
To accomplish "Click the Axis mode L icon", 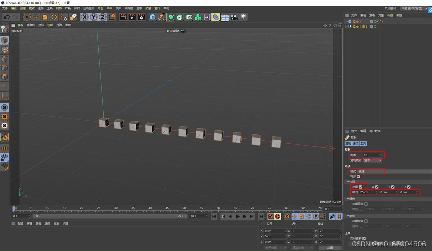I will click(5, 96).
